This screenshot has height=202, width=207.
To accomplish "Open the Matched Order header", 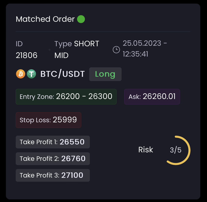I will coord(45,19).
